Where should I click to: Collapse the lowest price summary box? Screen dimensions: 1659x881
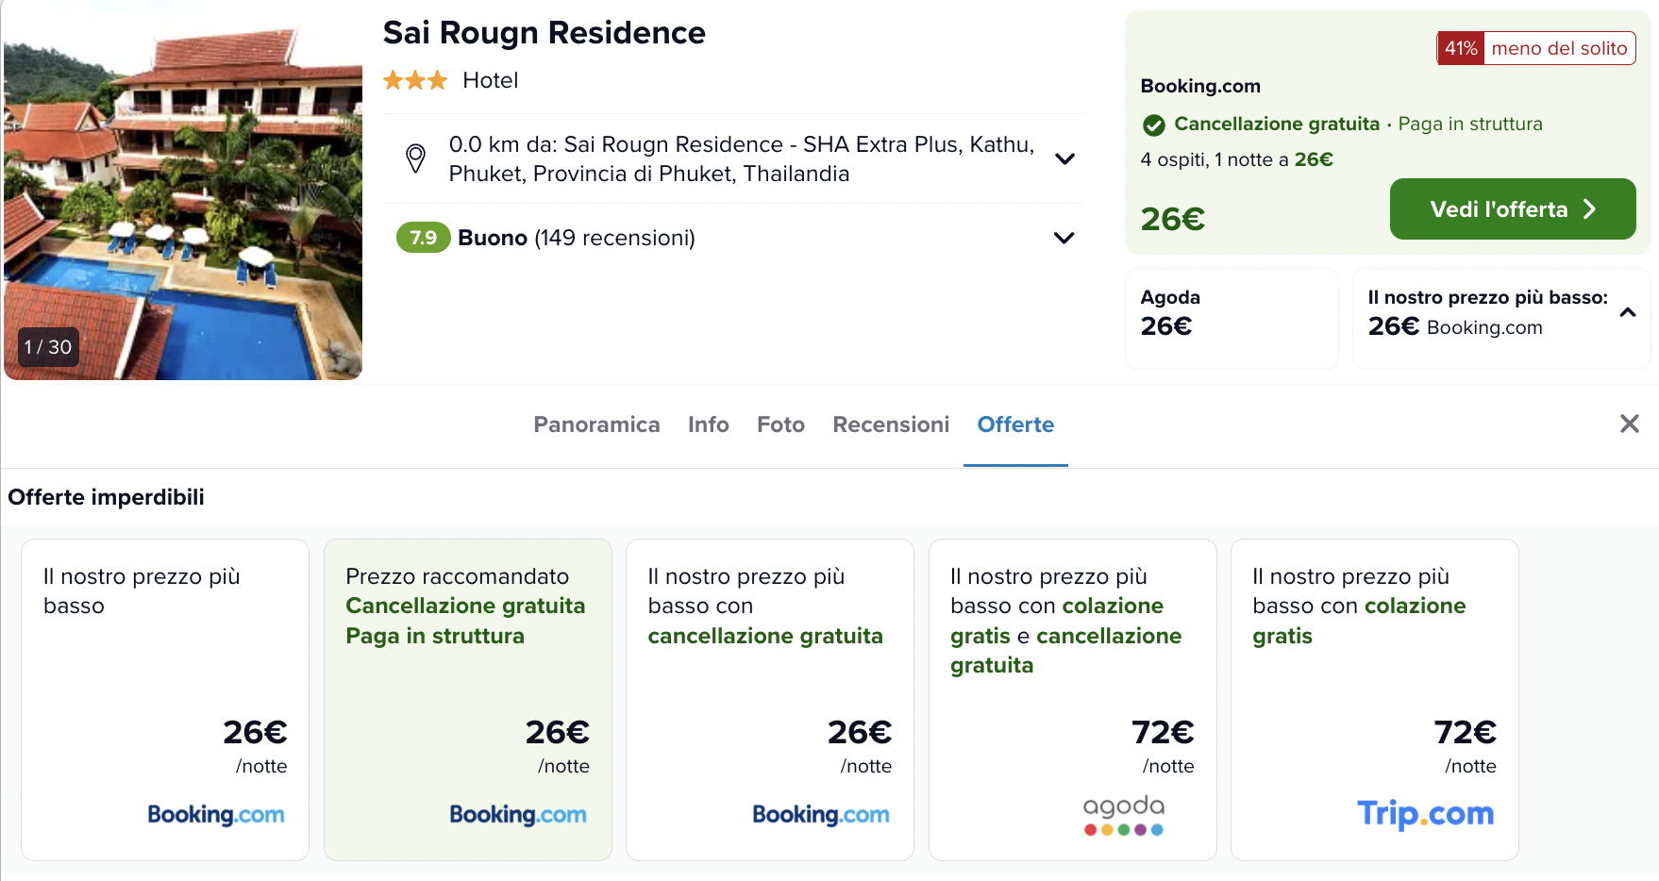click(1627, 312)
